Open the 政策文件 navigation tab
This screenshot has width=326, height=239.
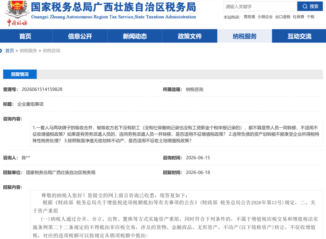pos(190,36)
